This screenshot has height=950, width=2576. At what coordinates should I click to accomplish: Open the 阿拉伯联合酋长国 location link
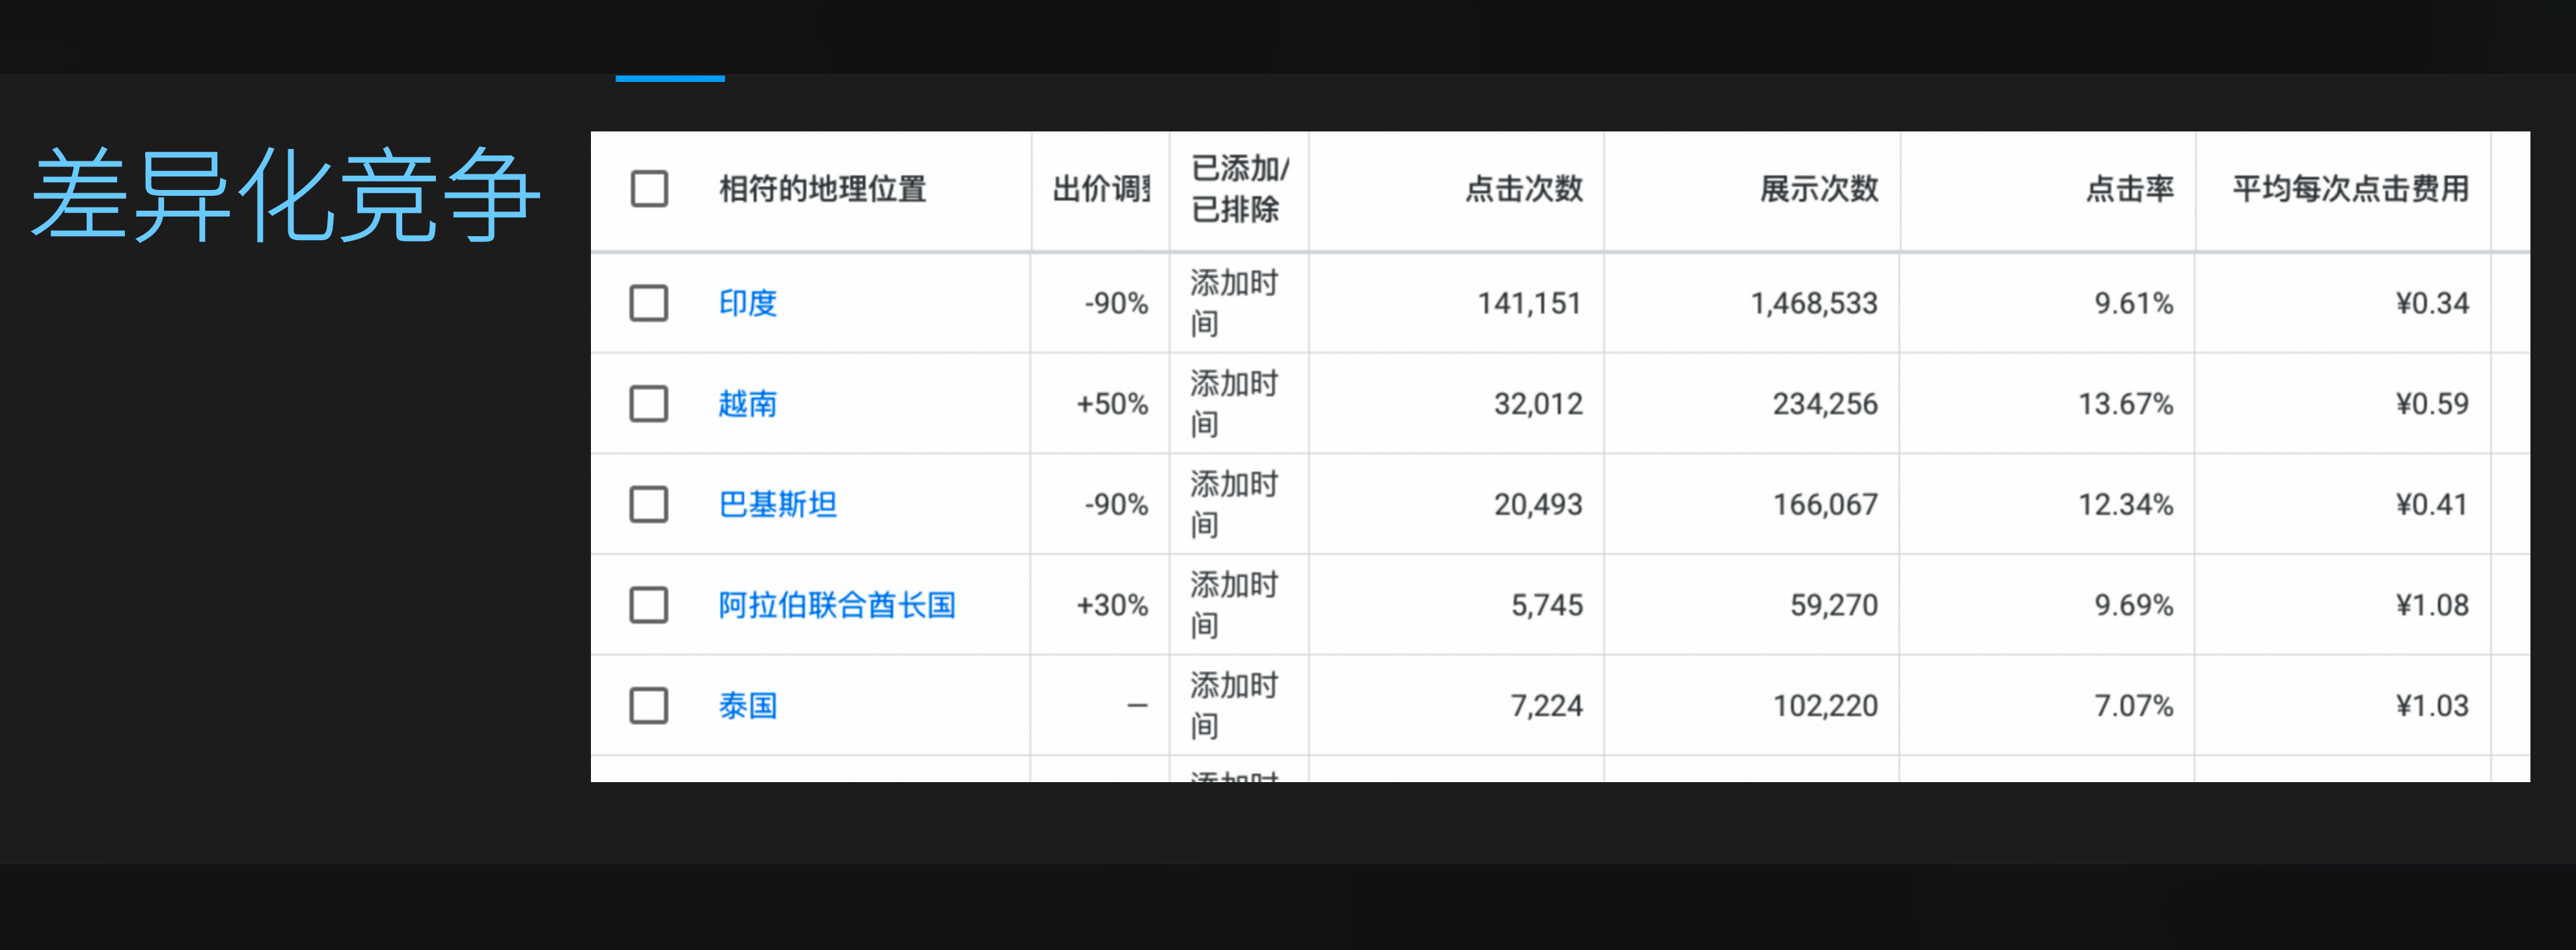point(837,605)
